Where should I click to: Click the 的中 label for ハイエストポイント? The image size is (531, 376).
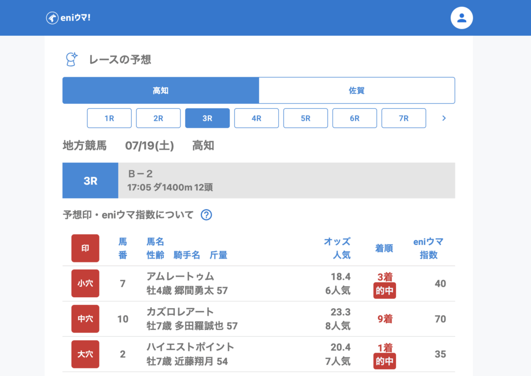tap(384, 361)
